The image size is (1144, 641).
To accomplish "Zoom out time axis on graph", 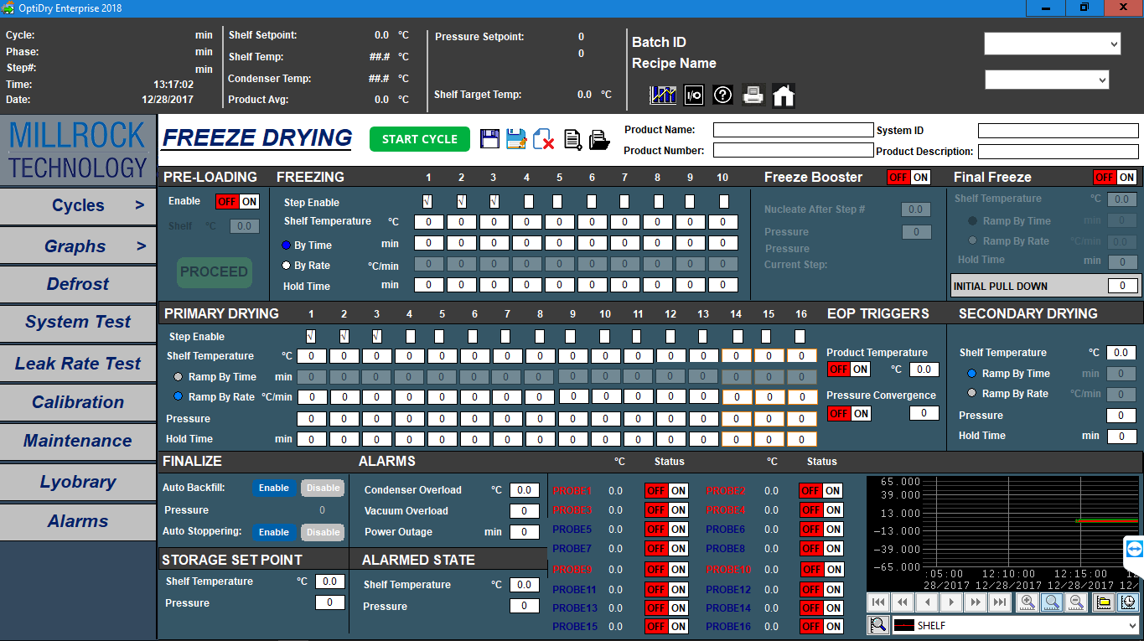I will (1075, 602).
